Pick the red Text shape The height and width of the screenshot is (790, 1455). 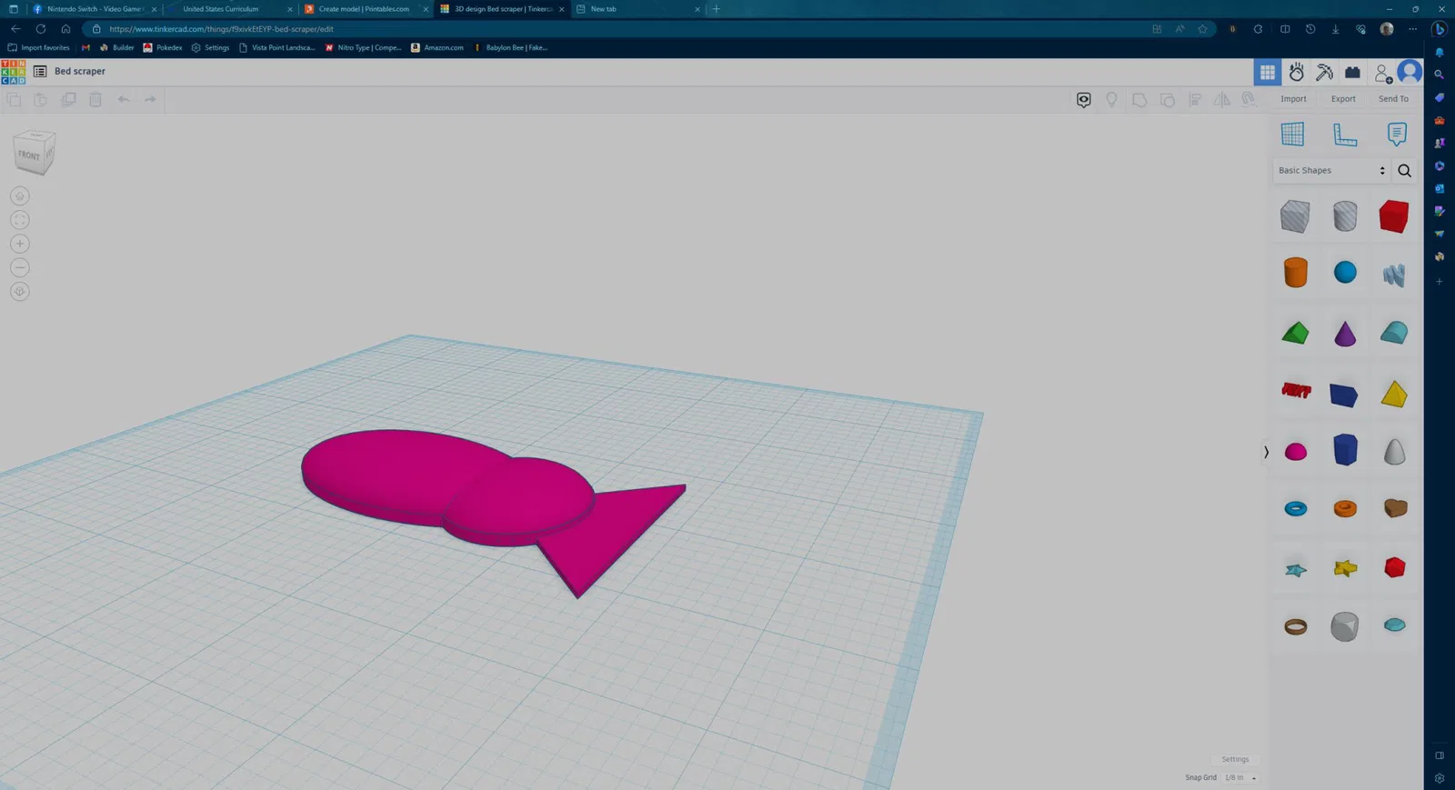click(1296, 391)
